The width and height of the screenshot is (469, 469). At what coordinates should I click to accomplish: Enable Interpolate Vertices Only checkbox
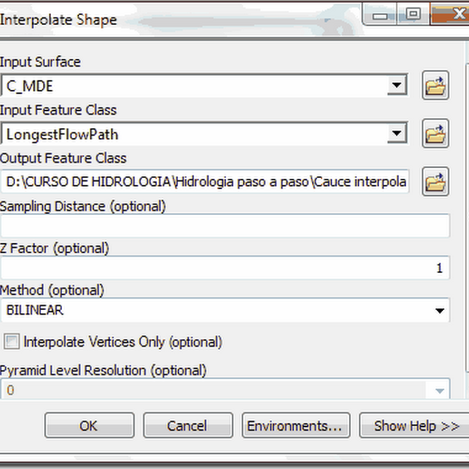12,341
